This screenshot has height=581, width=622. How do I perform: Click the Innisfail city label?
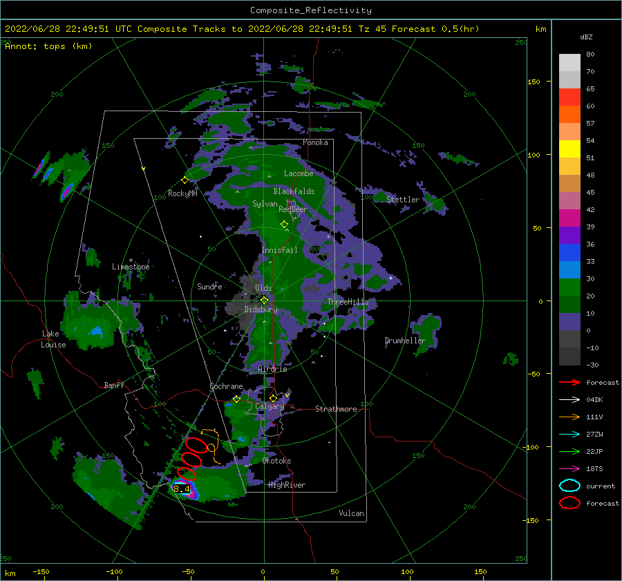coord(279,250)
